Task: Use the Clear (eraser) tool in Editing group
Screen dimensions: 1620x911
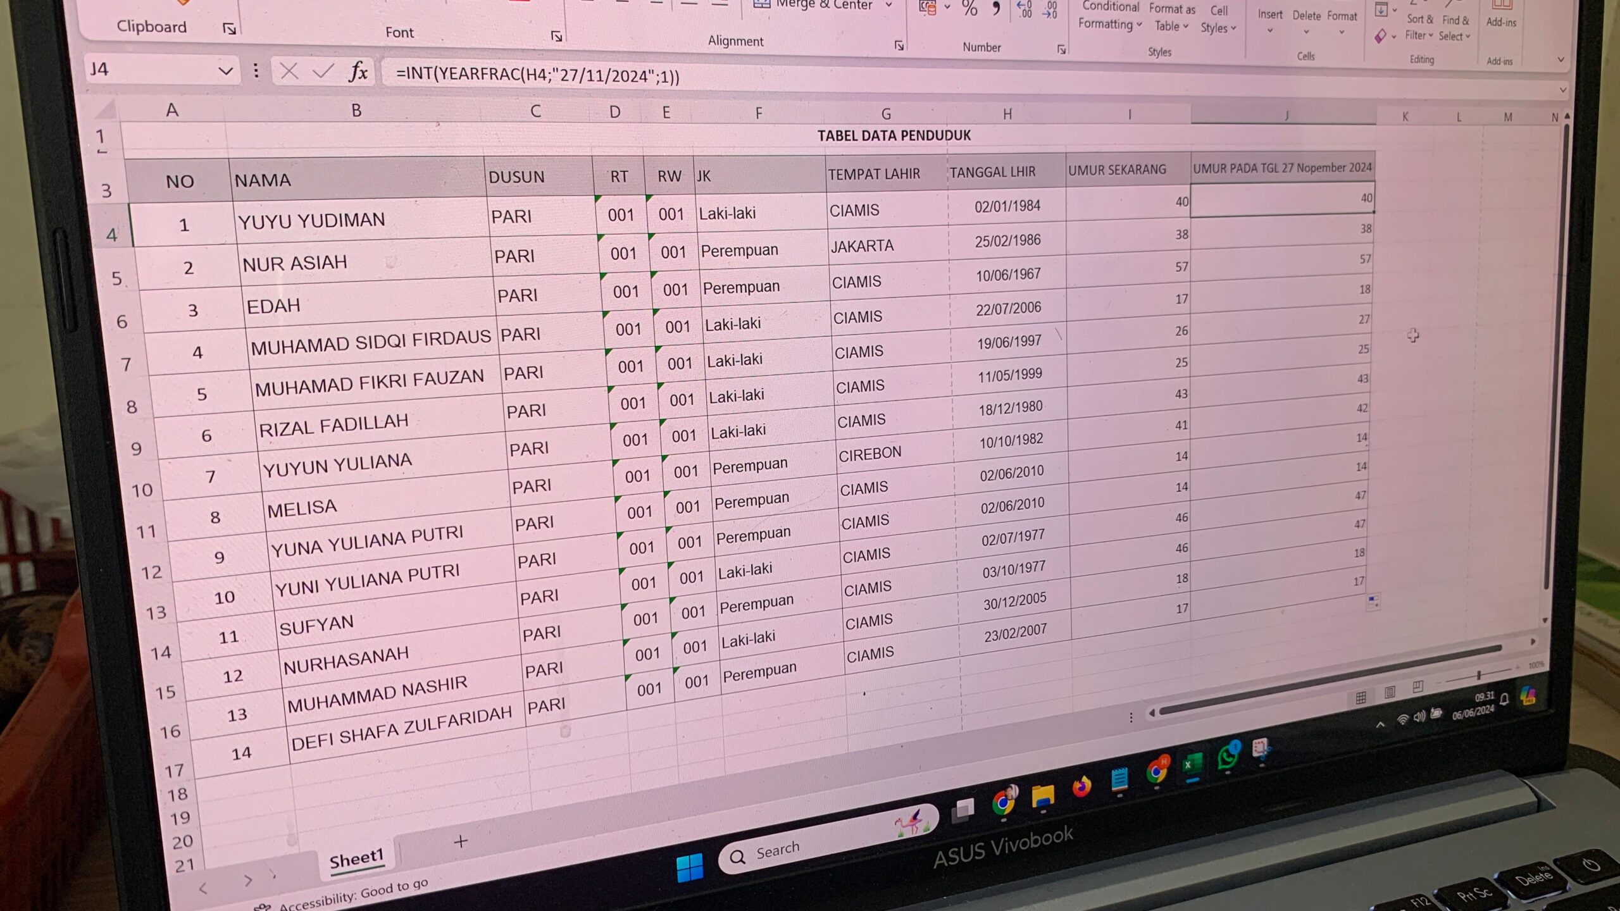Action: (1380, 36)
